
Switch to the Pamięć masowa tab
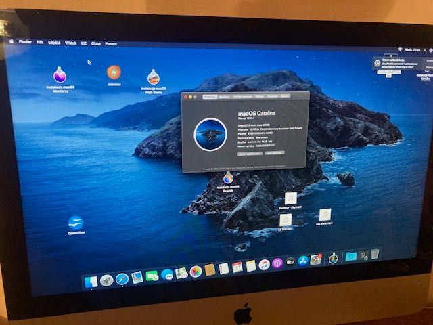[x=242, y=96]
